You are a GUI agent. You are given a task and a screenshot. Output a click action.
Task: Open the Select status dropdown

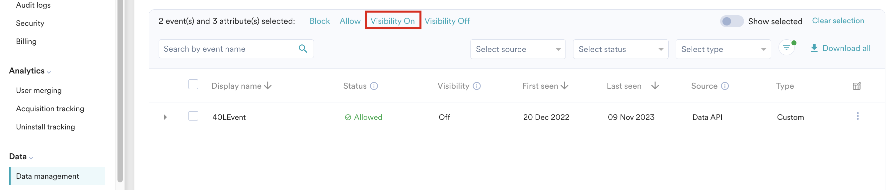[620, 49]
